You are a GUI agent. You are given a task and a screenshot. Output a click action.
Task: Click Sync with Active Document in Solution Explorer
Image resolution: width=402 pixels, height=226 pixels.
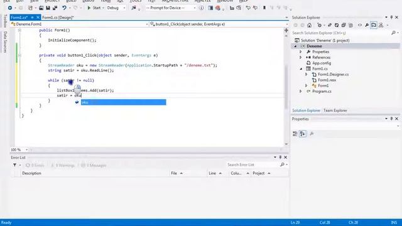tap(330, 25)
